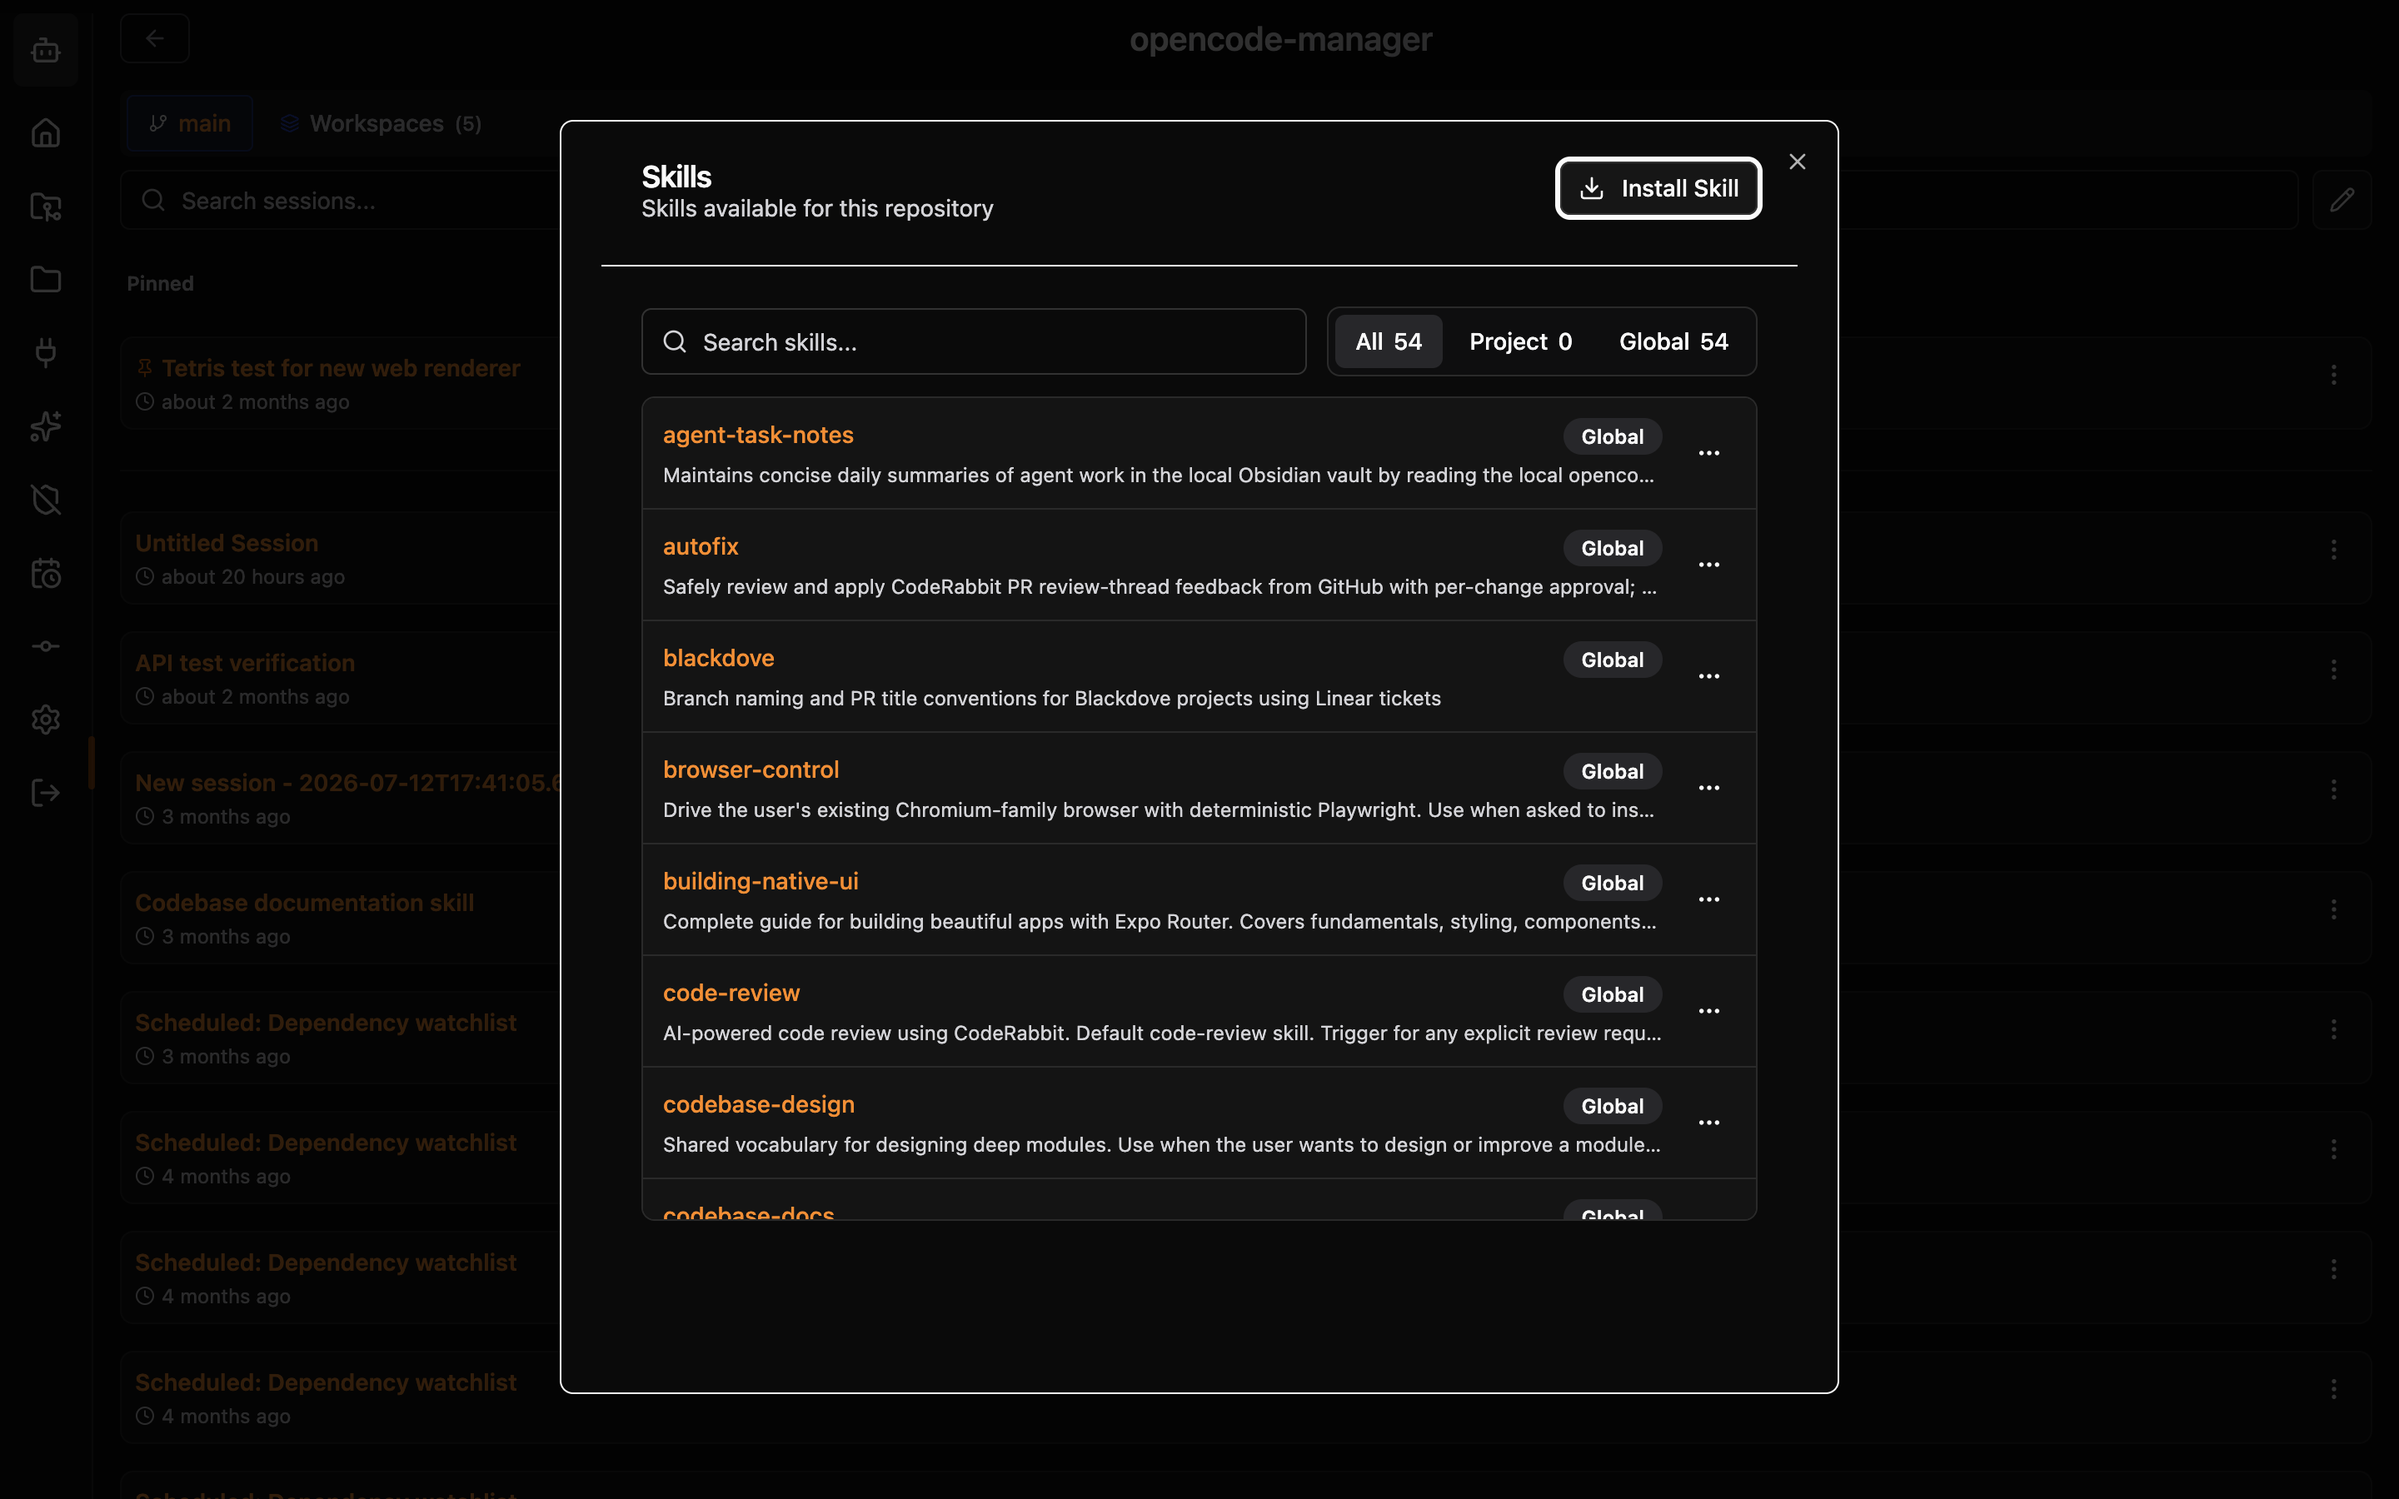Screen dimensions: 2399x1499
Task: Select the All 54 filter tab
Action: [x=1388, y=342]
